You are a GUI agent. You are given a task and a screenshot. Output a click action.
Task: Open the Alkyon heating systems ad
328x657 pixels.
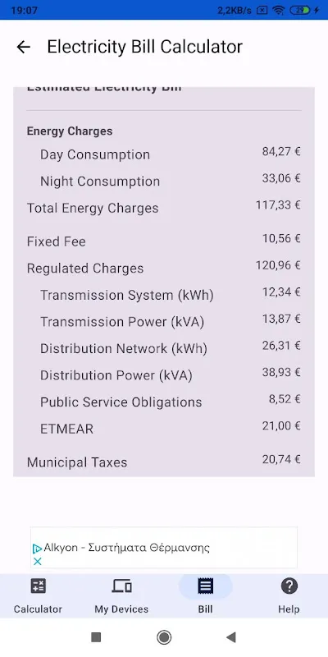coord(164,548)
